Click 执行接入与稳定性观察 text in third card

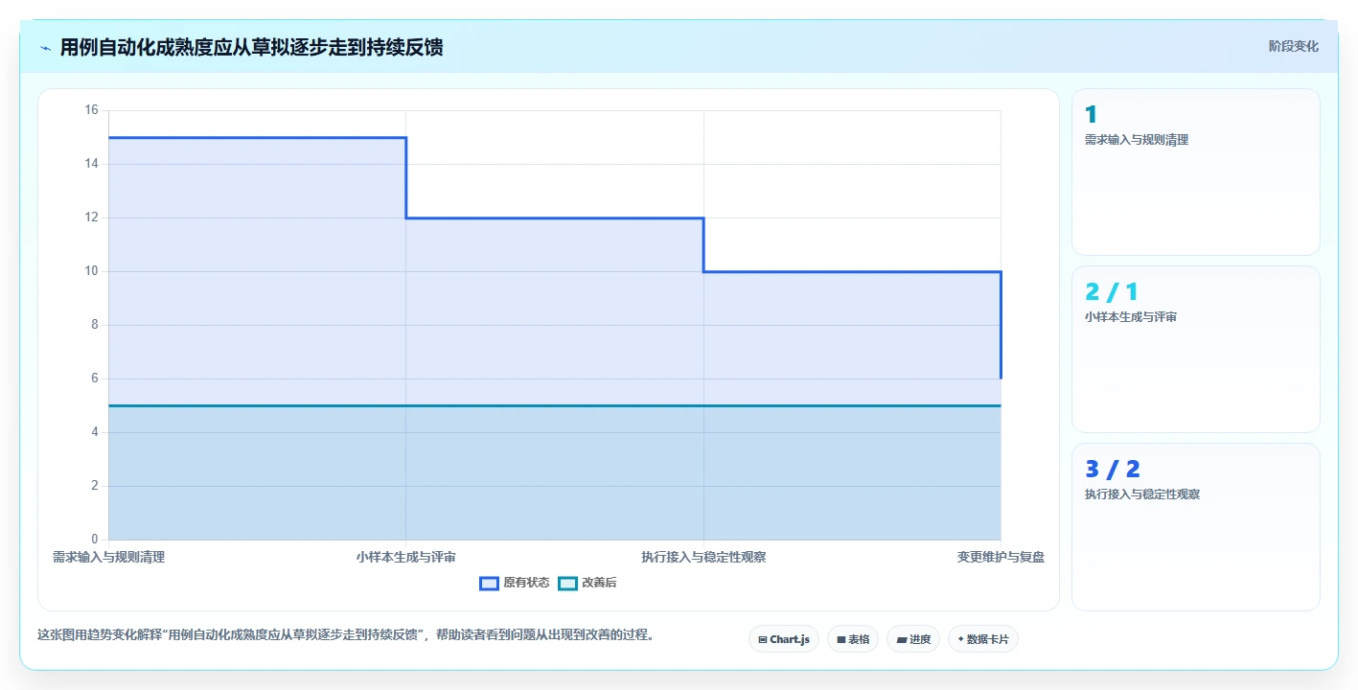(1141, 494)
